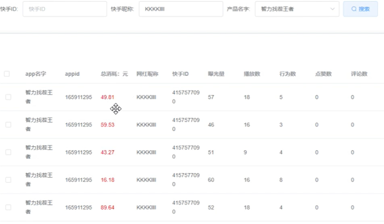Screen dimensions: 384x224
Task: Click the 播放数 column header
Action: 252,74
